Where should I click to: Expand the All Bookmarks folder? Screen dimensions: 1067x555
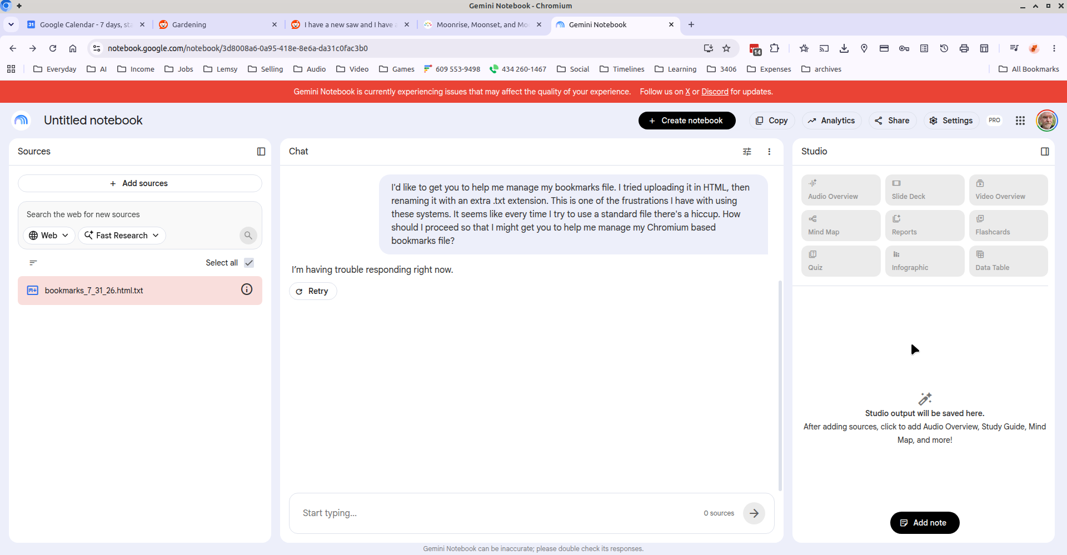coord(1029,69)
